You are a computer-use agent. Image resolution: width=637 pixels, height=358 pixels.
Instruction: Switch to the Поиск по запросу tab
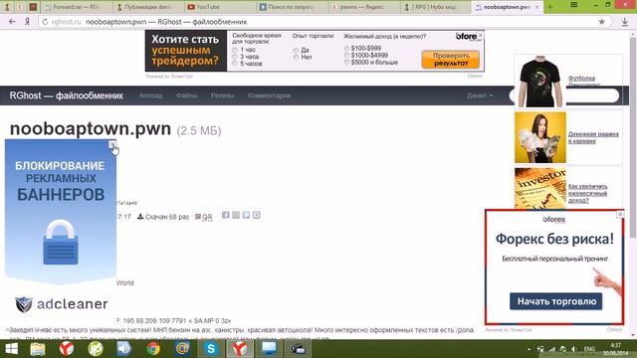coord(292,7)
